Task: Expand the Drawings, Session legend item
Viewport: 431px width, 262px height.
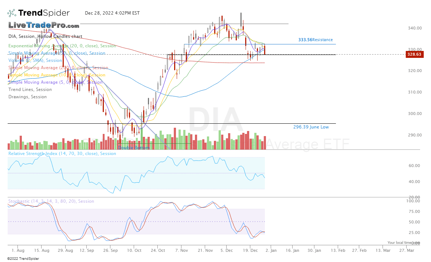Action: (27, 96)
